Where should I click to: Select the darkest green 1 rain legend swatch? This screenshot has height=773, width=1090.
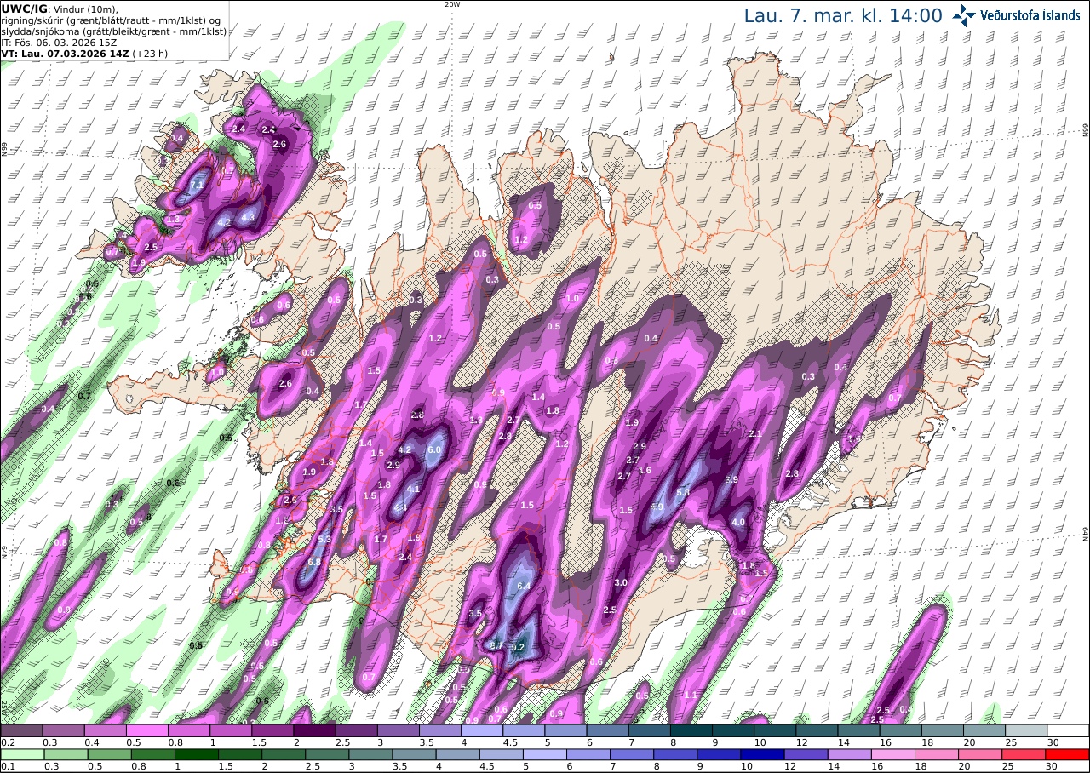click(196, 754)
